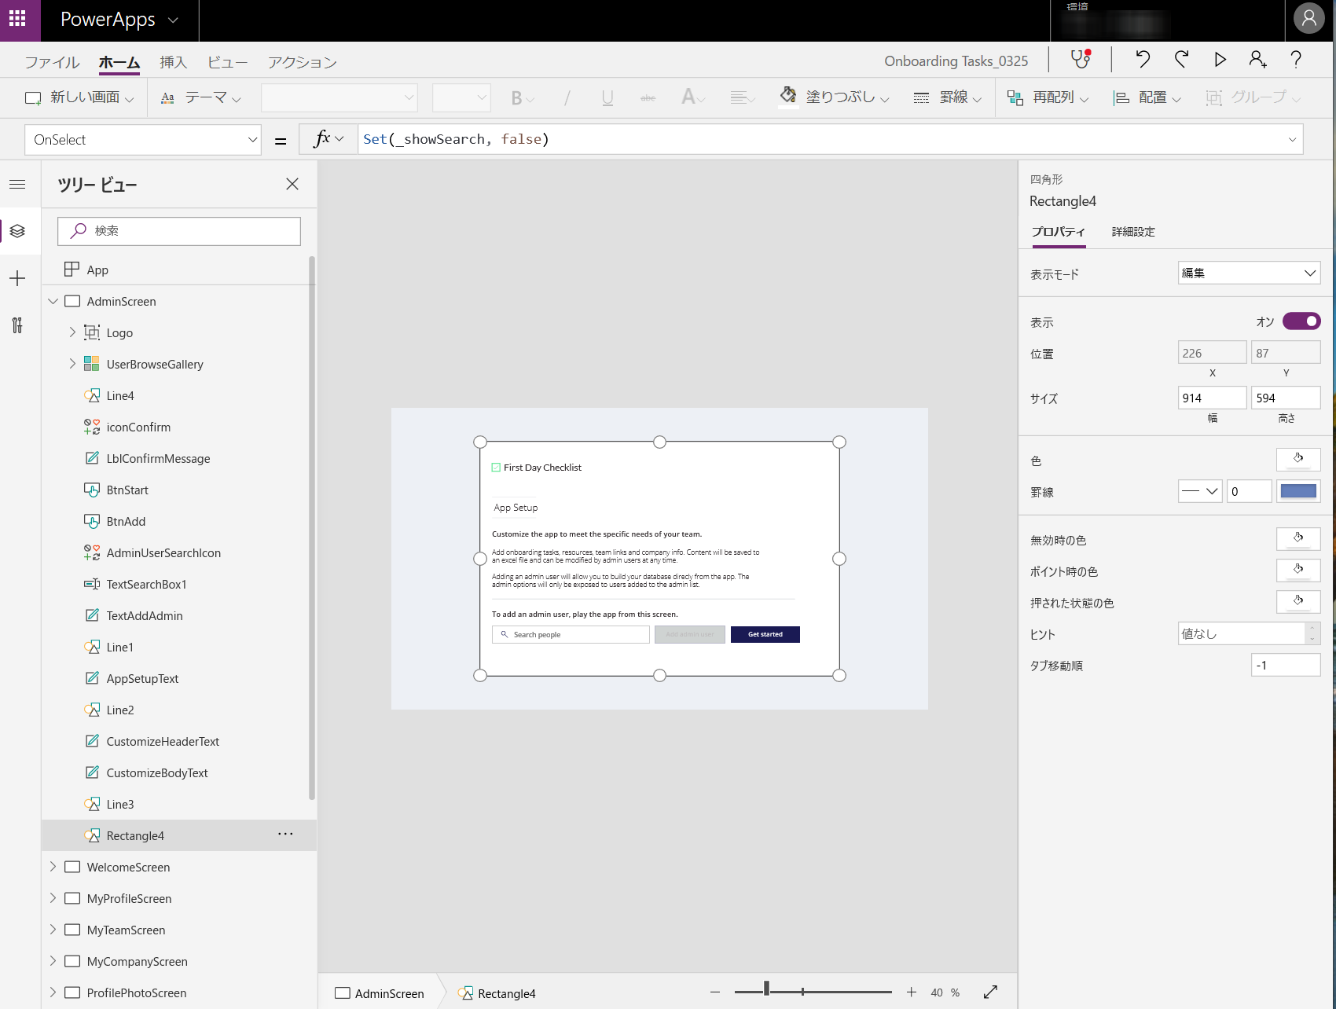Click the Redo arrow icon
The image size is (1336, 1009).
[x=1181, y=59]
